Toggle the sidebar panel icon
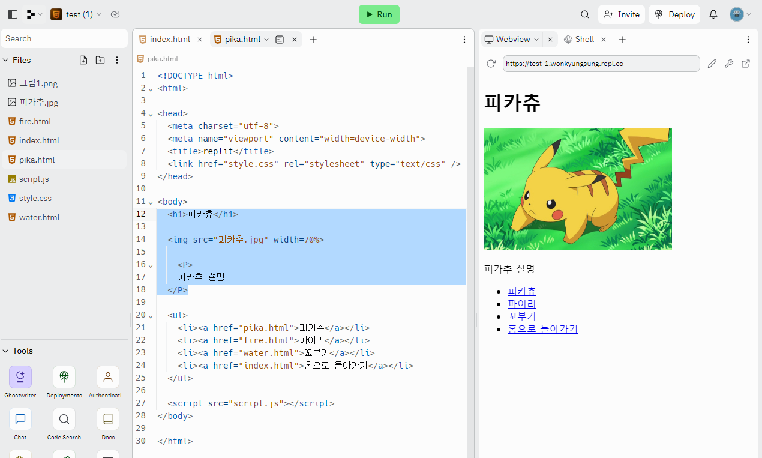762x458 pixels. point(13,14)
